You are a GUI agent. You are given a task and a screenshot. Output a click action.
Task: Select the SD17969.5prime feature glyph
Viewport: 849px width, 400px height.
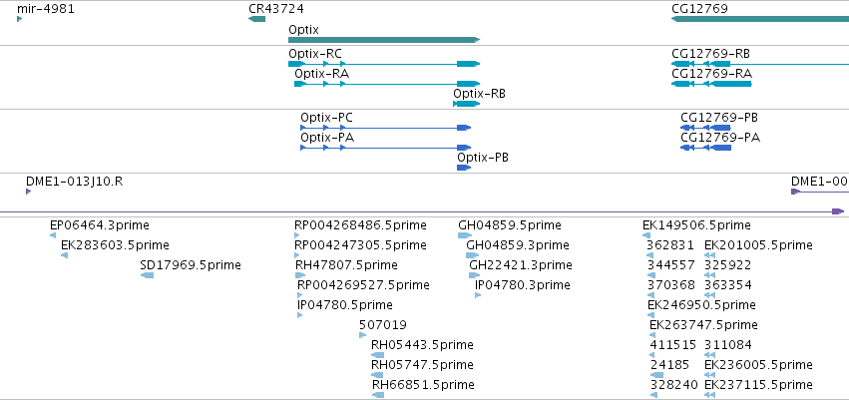[x=148, y=275]
